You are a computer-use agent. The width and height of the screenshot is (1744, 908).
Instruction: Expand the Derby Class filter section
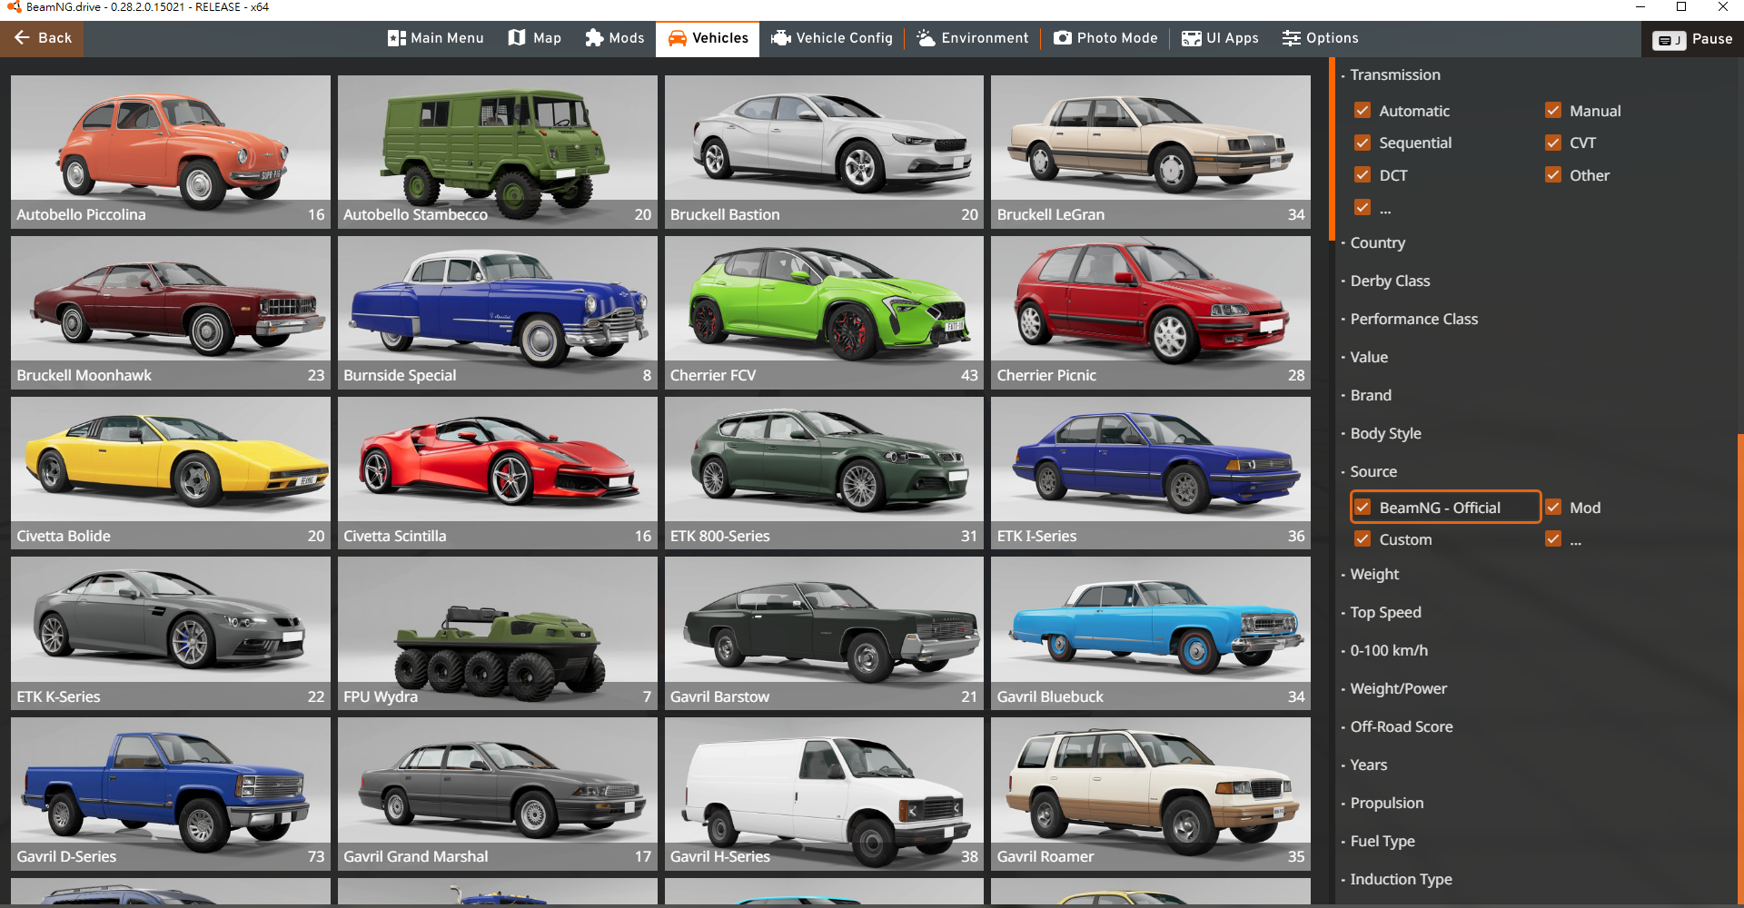click(x=1390, y=281)
